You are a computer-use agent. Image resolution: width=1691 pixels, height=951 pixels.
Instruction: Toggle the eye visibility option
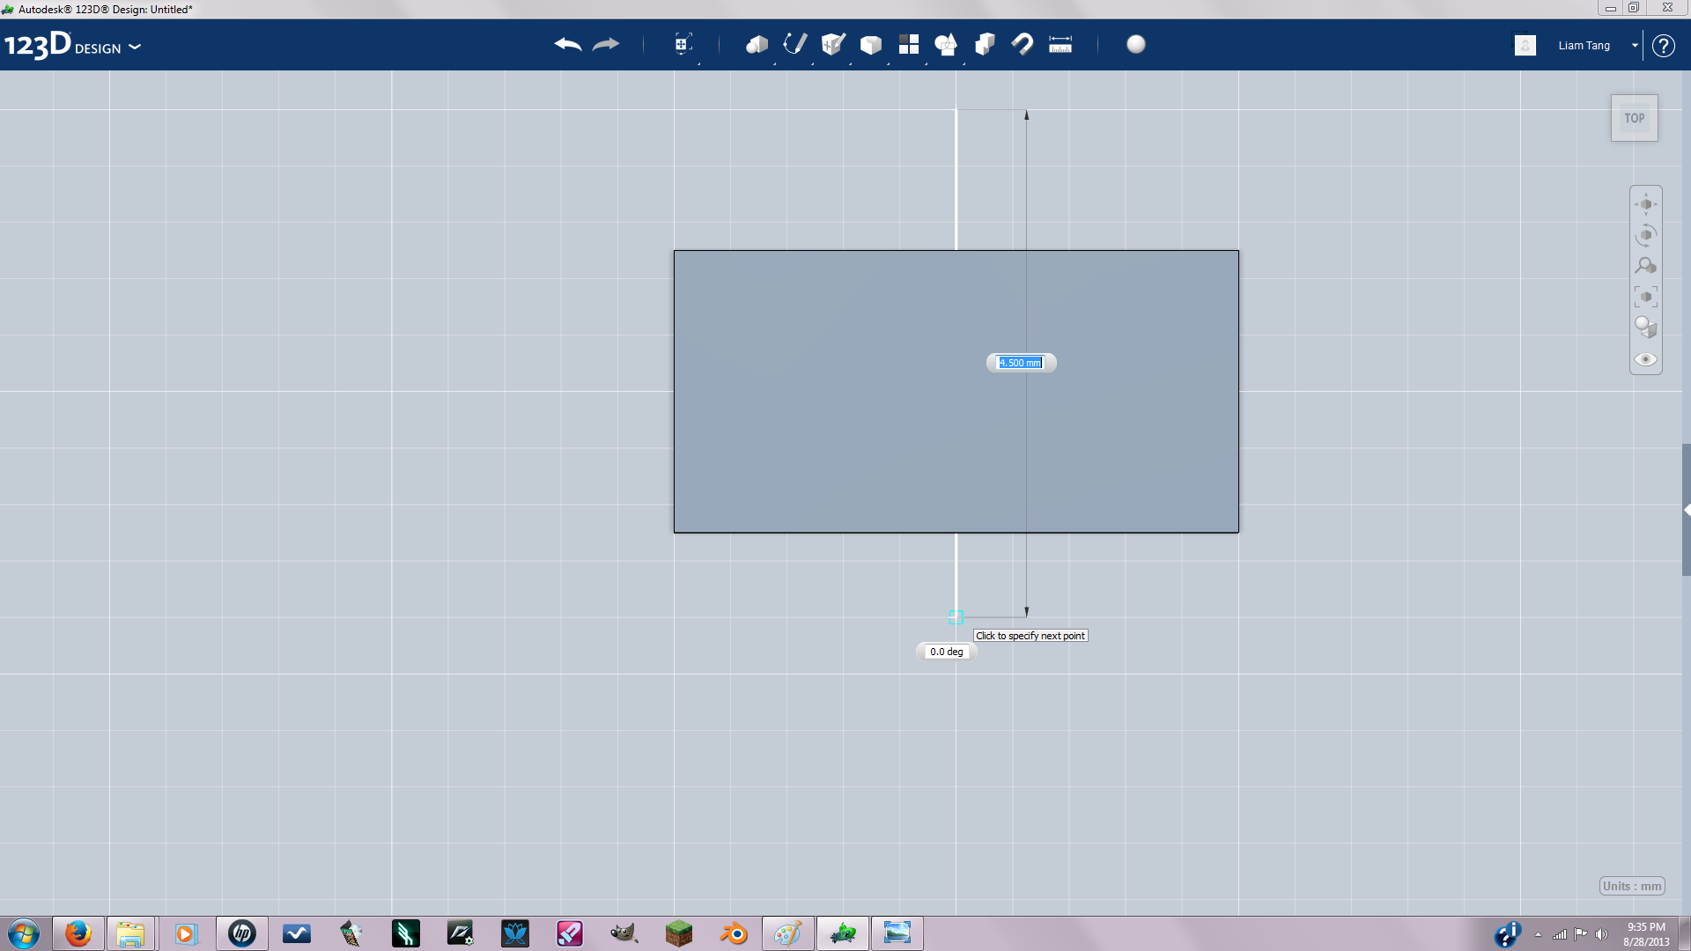(1646, 359)
